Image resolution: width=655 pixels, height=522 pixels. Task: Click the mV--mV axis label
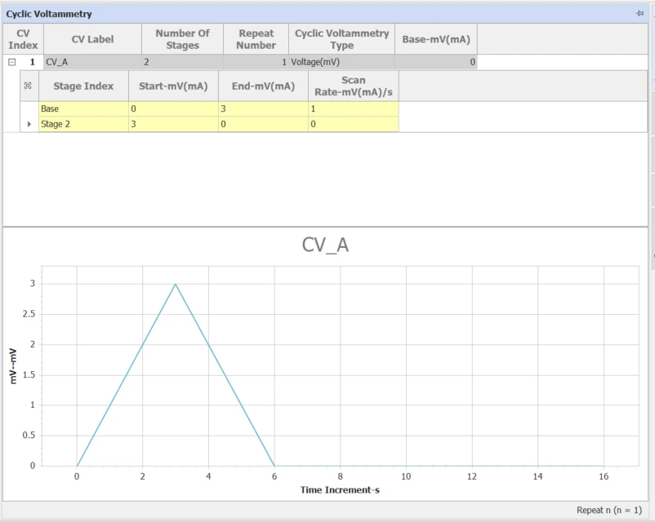coord(13,366)
